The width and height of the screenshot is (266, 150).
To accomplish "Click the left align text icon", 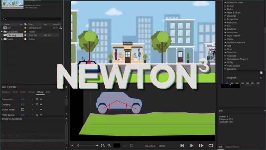I will (227, 83).
